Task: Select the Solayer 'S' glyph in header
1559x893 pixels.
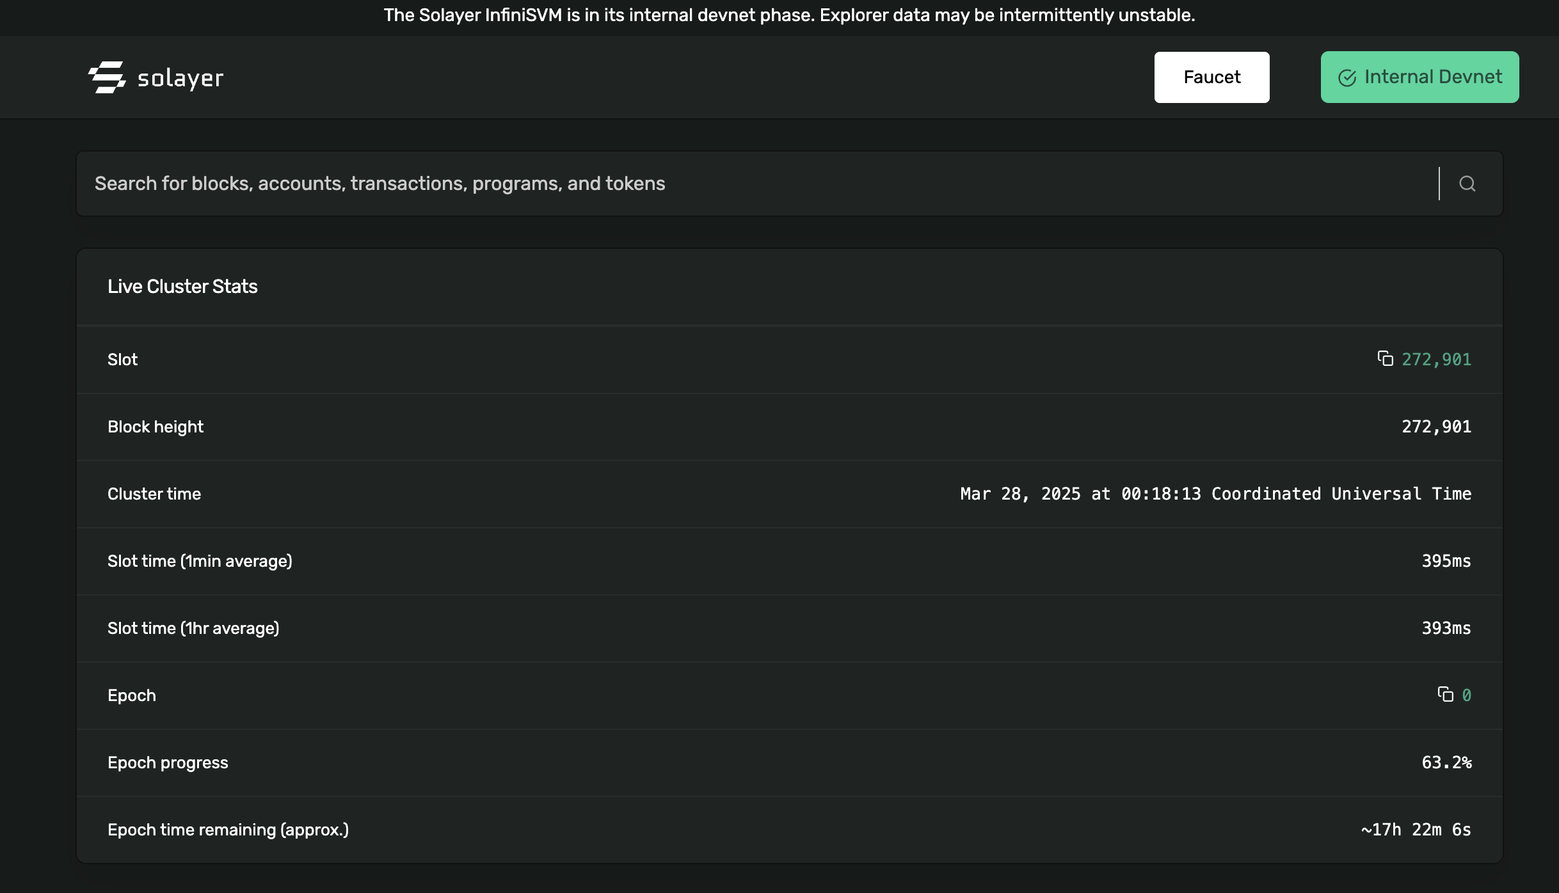Action: pyautogui.click(x=108, y=77)
